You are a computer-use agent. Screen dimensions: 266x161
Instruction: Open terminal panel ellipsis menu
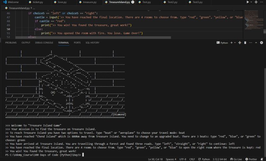coord(251,42)
